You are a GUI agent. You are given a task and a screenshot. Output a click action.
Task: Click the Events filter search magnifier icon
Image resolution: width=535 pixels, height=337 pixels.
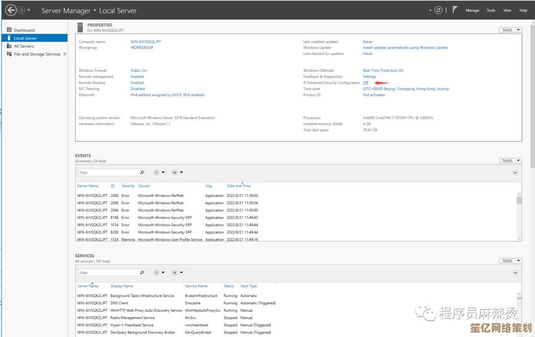coord(142,172)
